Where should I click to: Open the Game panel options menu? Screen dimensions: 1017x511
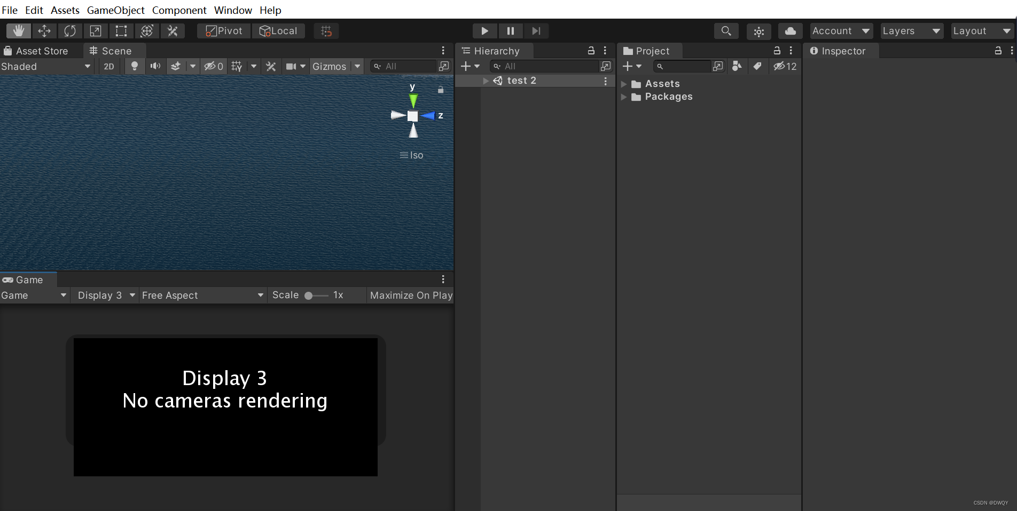(443, 280)
